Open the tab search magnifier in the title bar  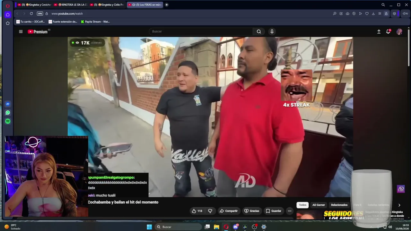point(383,5)
